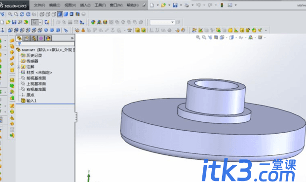This screenshot has width=306, height=182.
Task: Expand the panel tabs chevron
Action: click(x=72, y=38)
